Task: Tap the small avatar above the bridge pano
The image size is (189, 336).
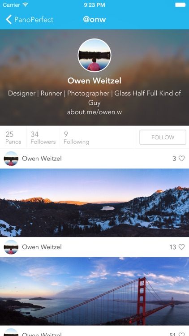Action: point(11,247)
